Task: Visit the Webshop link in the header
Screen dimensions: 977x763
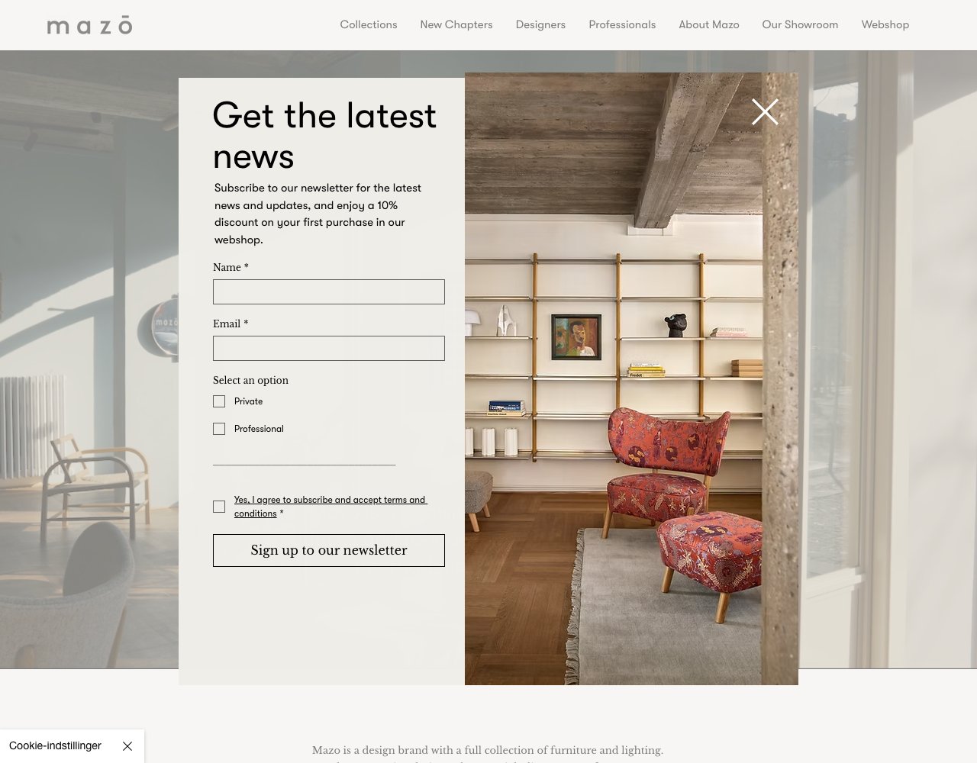Action: [x=885, y=24]
